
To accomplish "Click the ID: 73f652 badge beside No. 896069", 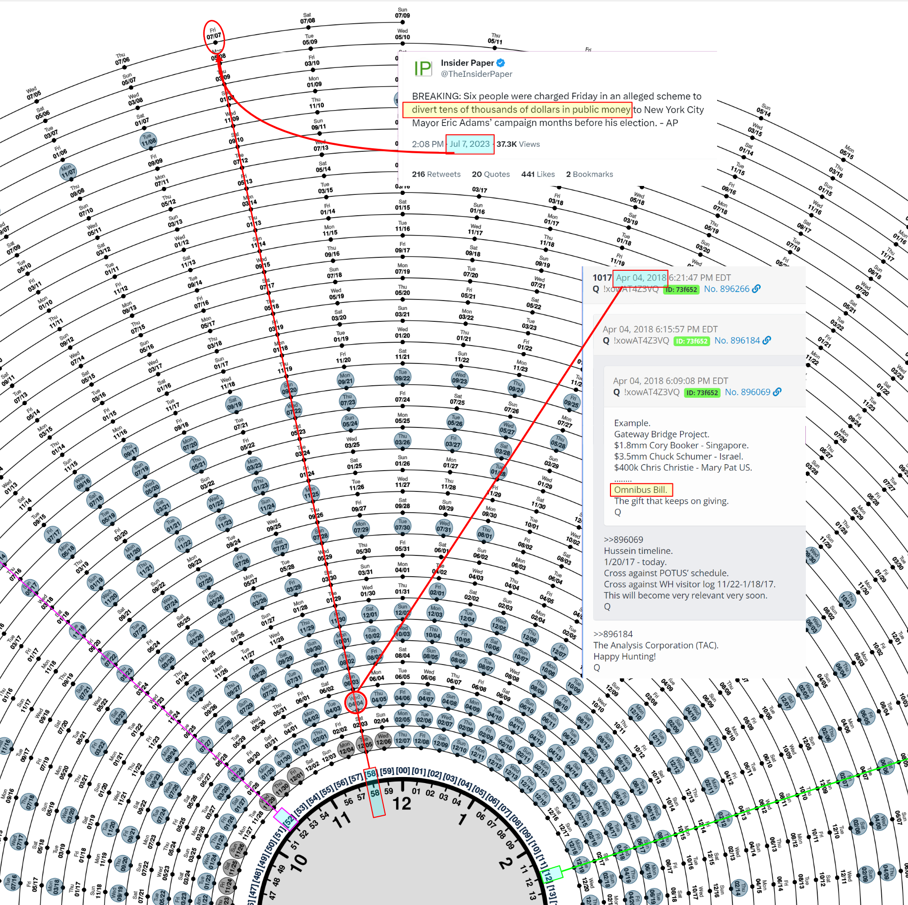I will tap(702, 393).
